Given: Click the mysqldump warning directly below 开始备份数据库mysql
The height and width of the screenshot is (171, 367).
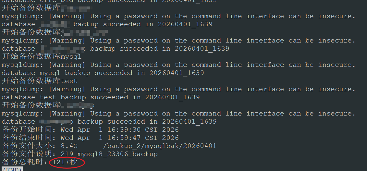Looking at the screenshot, I should point(178,65).
